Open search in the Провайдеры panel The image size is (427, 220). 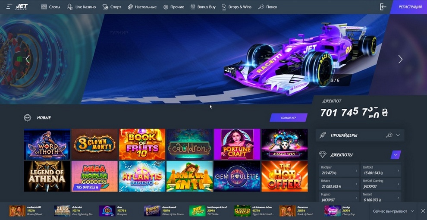tap(389, 135)
